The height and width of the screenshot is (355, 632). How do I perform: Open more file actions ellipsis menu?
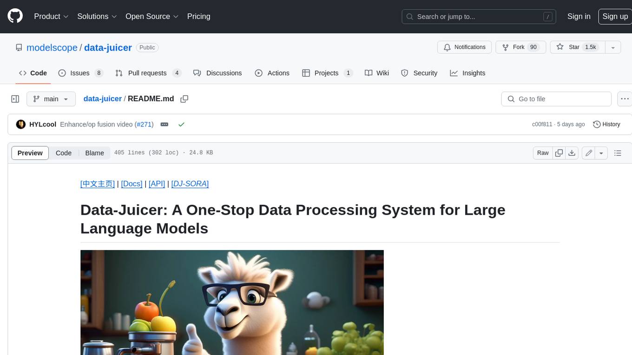point(625,99)
